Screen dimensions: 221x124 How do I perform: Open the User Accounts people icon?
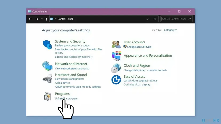(x=116, y=44)
